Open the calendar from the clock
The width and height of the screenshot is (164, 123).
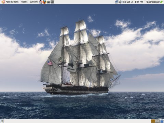click(133, 2)
